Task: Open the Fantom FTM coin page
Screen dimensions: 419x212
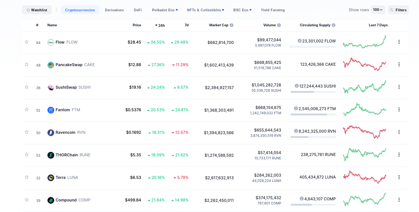Action: click(x=68, y=110)
